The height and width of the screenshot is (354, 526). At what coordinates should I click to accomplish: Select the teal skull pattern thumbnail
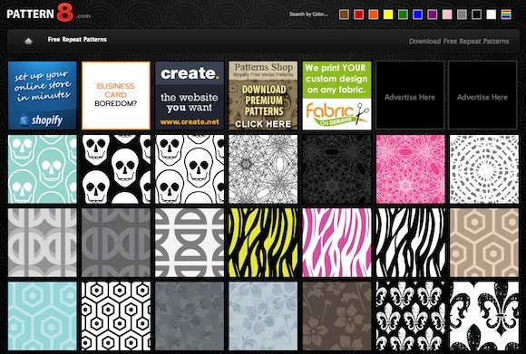click(x=43, y=169)
